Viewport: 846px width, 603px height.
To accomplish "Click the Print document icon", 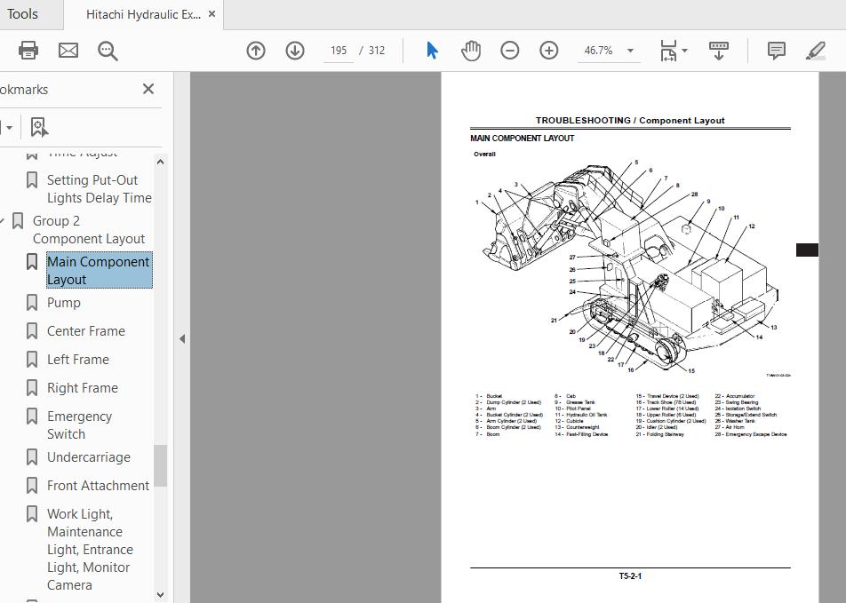I will (28, 51).
